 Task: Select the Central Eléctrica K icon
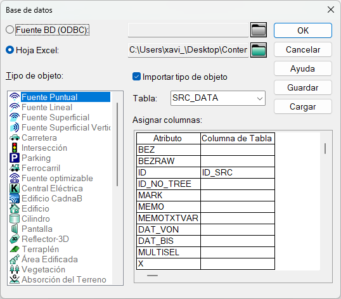coord(15,188)
